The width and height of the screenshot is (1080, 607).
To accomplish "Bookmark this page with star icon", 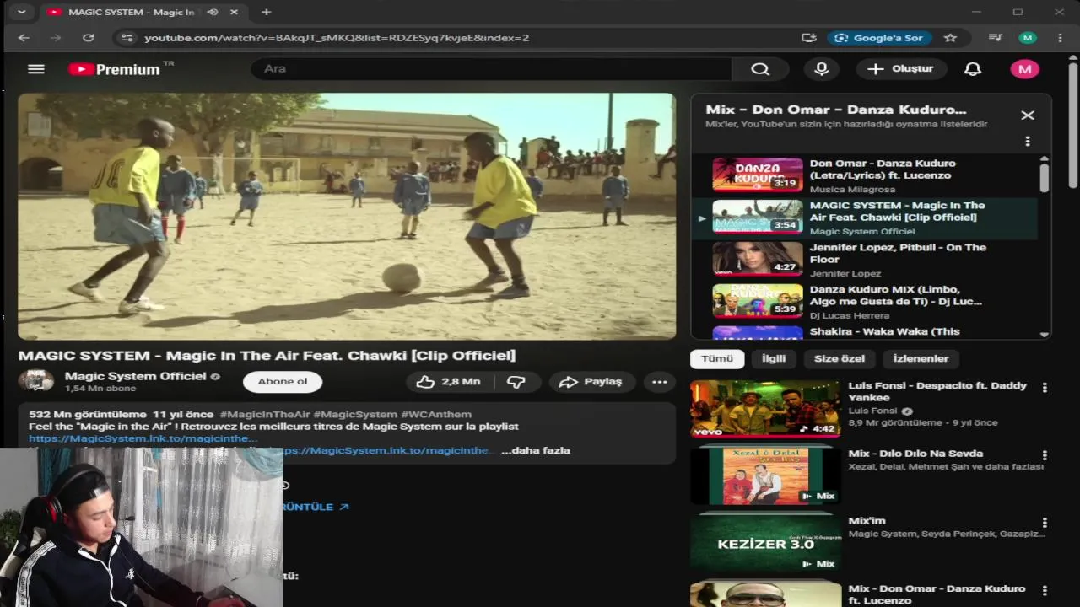I will (x=950, y=38).
